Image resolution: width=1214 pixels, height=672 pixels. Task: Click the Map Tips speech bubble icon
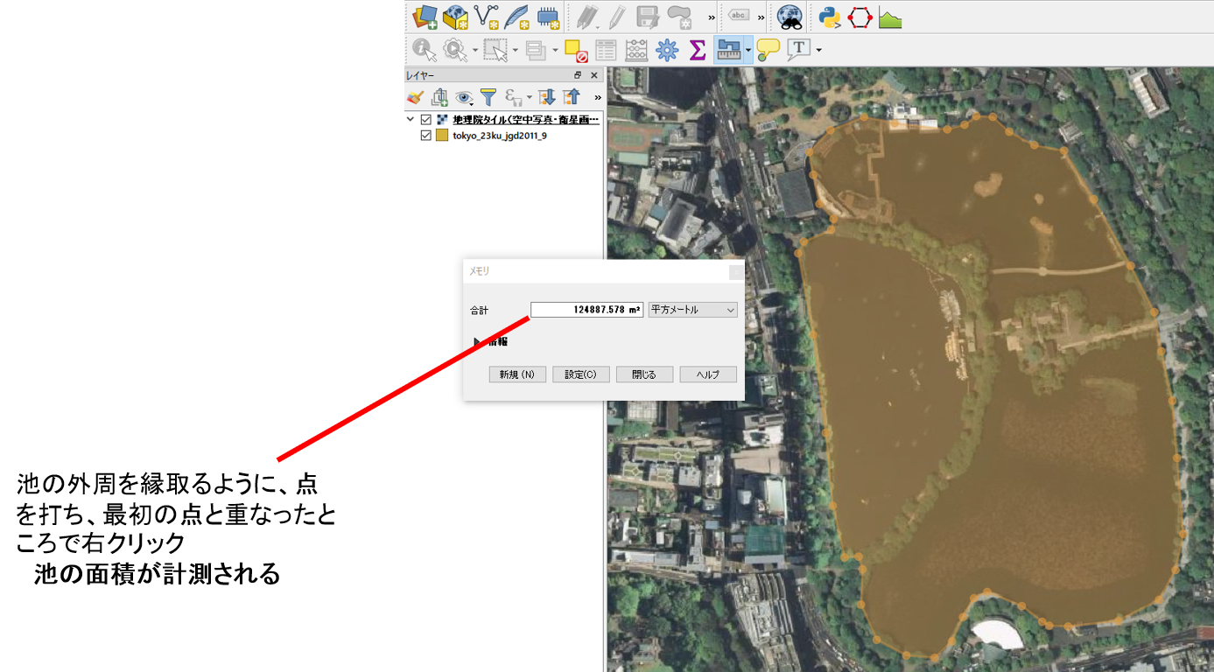[x=768, y=50]
